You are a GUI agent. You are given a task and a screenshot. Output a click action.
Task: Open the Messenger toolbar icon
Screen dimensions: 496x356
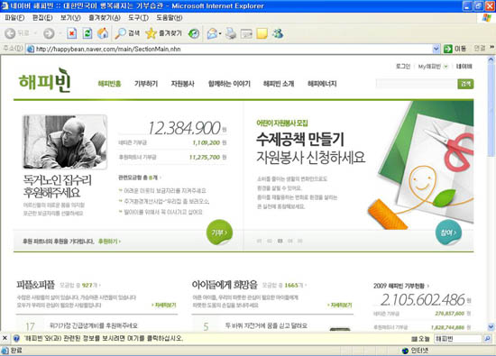pos(278,33)
